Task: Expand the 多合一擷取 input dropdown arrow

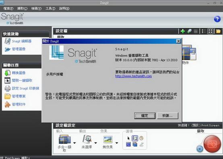Action: click(74, 143)
